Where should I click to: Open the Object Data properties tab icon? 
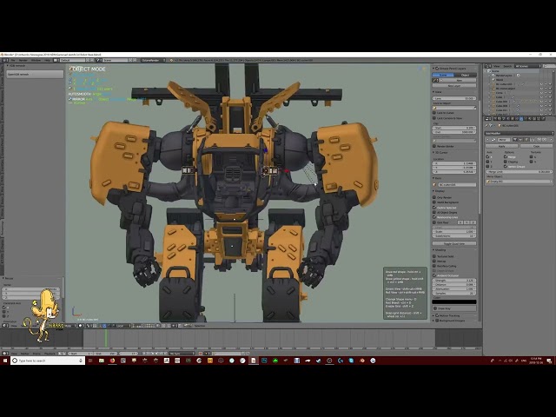[x=526, y=118]
